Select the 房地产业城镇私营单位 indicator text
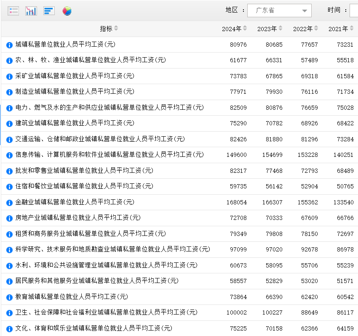Image resolution: width=358 pixels, height=336 pixels. pos(78,218)
